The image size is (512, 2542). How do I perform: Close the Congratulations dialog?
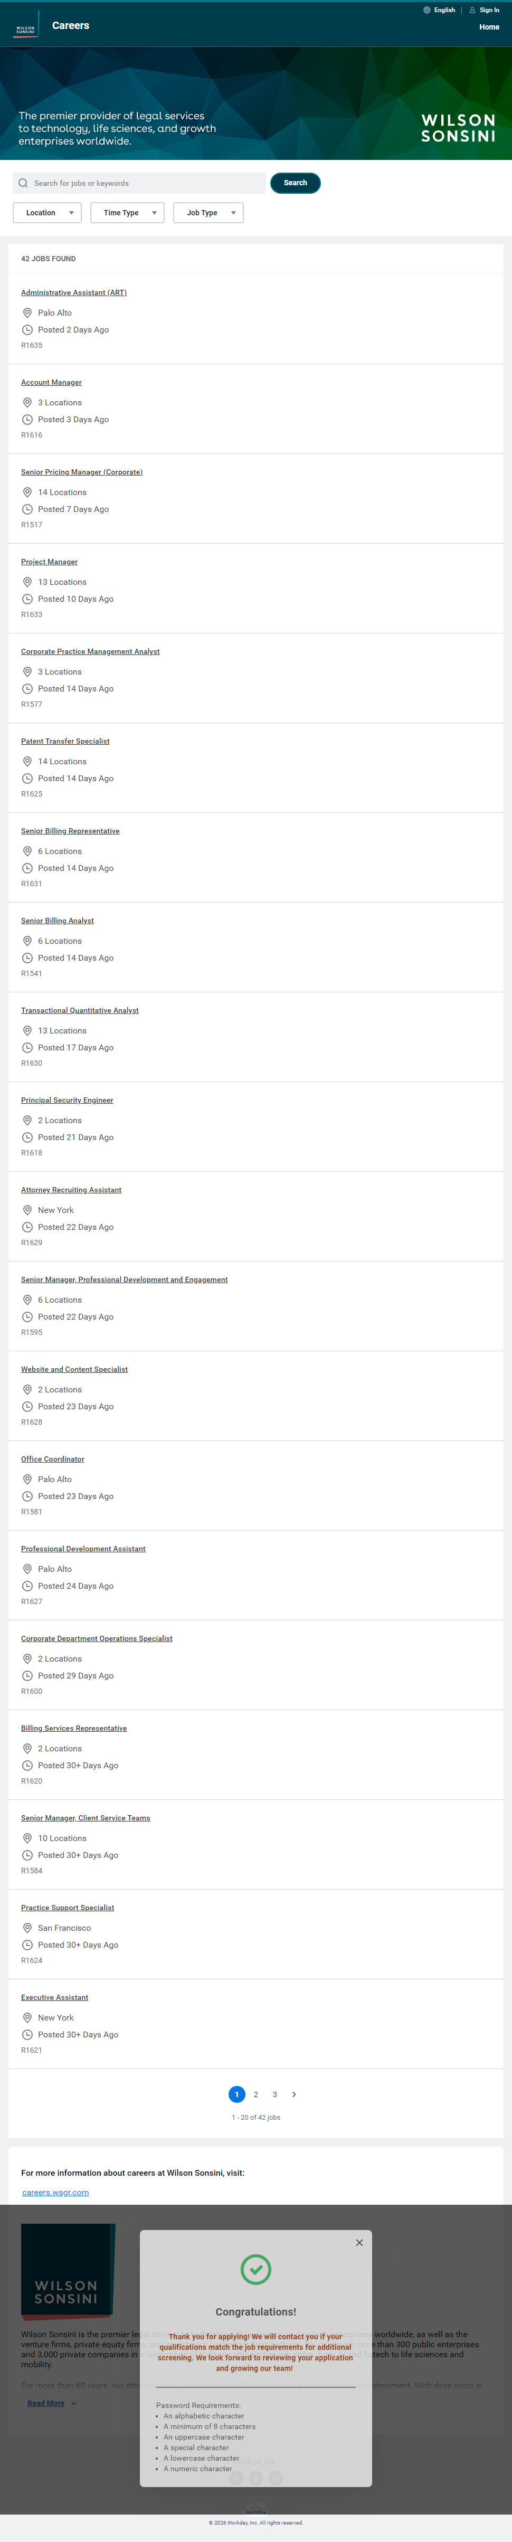point(359,2242)
